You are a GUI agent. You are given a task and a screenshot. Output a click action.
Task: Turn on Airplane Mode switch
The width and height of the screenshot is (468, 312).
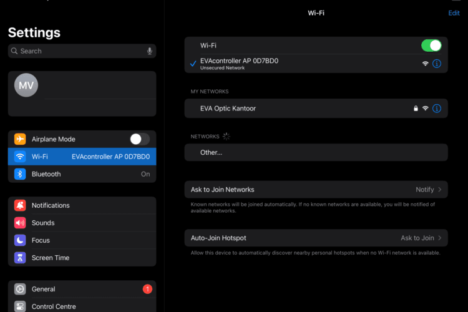(139, 139)
